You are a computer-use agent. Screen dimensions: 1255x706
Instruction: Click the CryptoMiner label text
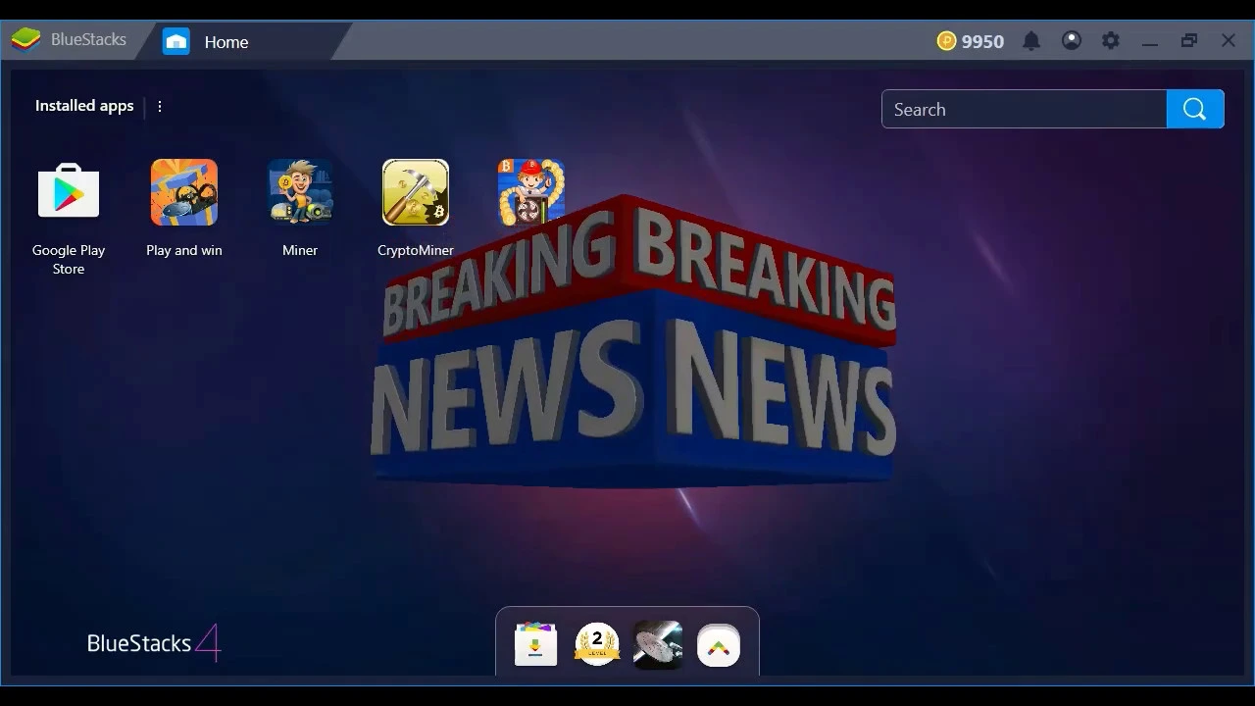click(x=416, y=250)
